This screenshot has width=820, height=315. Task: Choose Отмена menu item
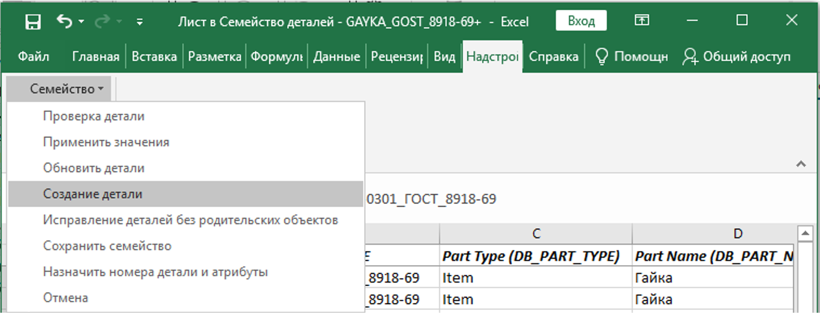(x=186, y=297)
